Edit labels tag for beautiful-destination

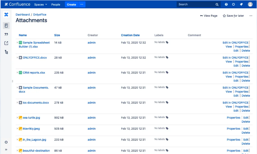click(167, 150)
